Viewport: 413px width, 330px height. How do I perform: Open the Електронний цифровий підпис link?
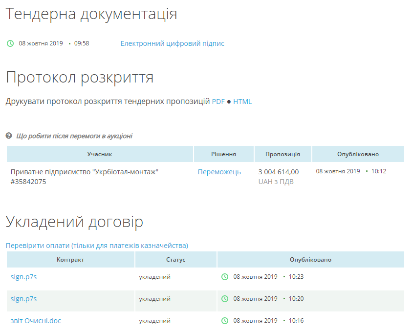point(172,43)
